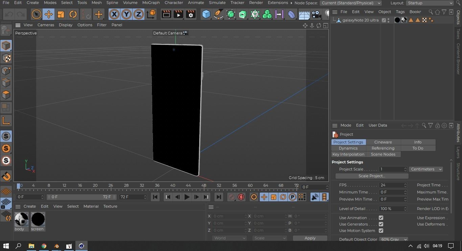Add a floor grid object
Viewport: 462px width, 251px height.
click(304, 14)
